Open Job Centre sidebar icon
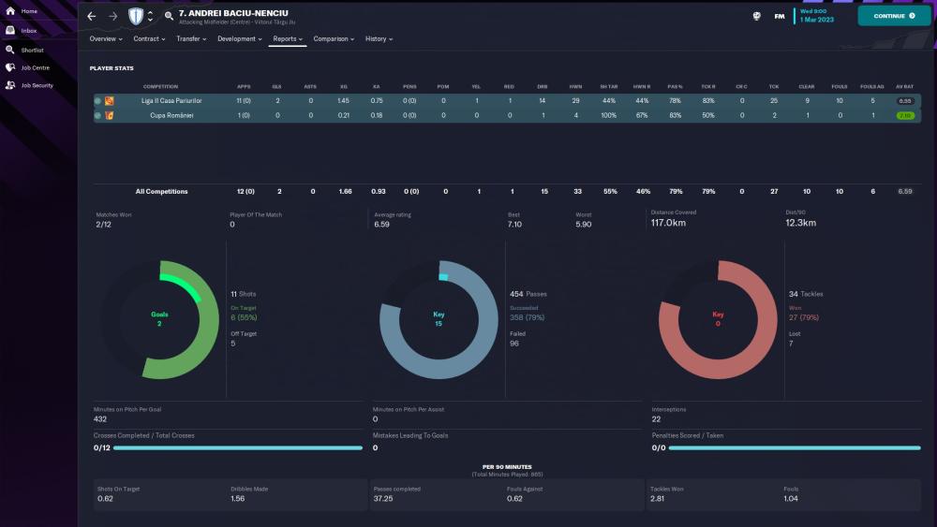The height and width of the screenshot is (527, 937). pyautogui.click(x=10, y=67)
